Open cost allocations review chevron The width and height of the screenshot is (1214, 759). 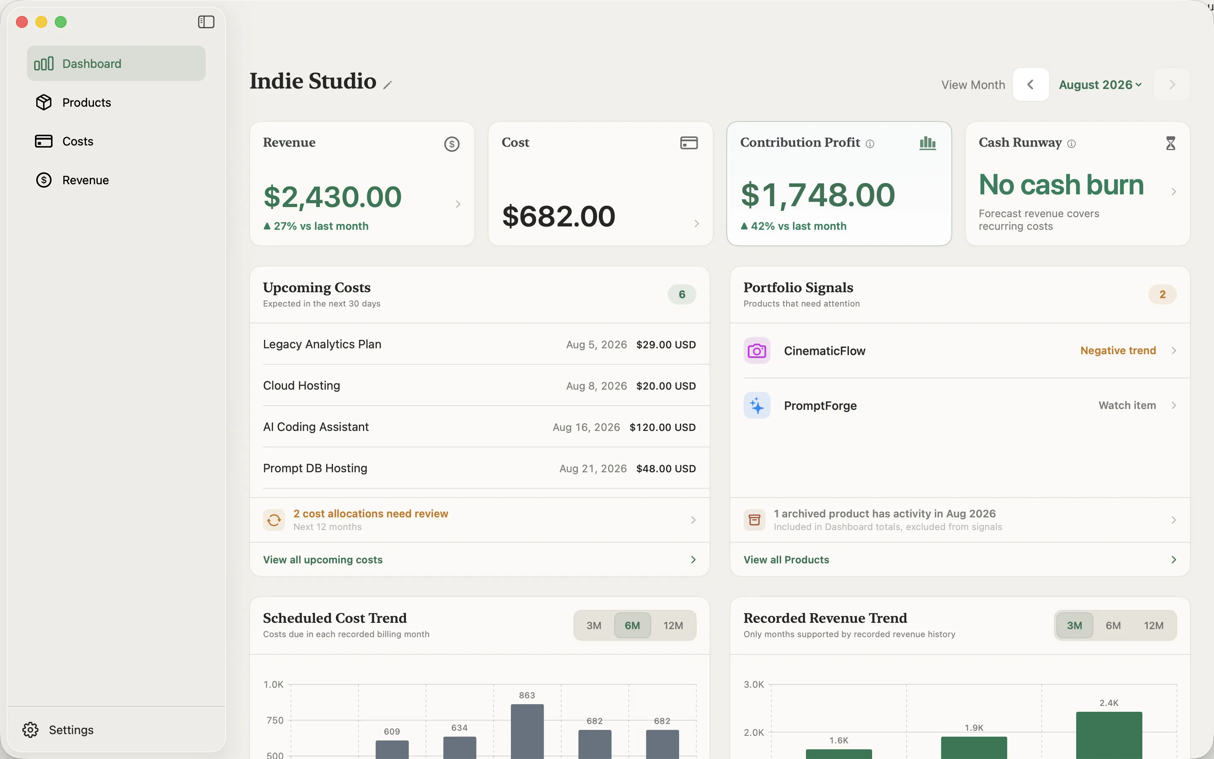click(693, 520)
